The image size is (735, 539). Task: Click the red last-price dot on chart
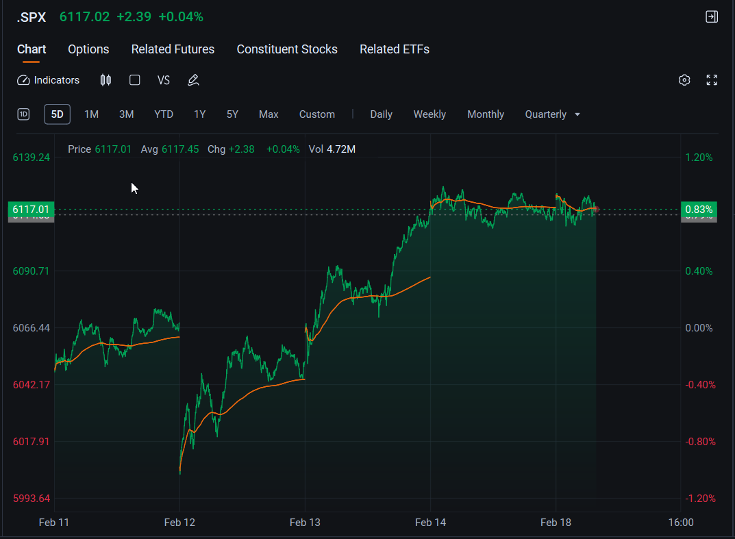[596, 209]
